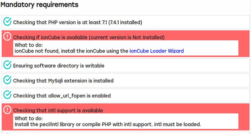The width and height of the screenshot is (251, 134).
Task: Click the white intl instructions box
Action: coord(126,121)
